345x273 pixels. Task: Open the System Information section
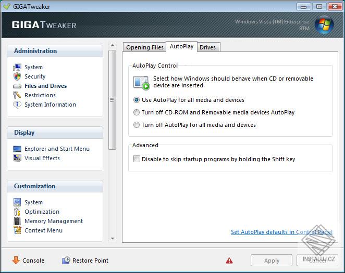tap(50, 105)
